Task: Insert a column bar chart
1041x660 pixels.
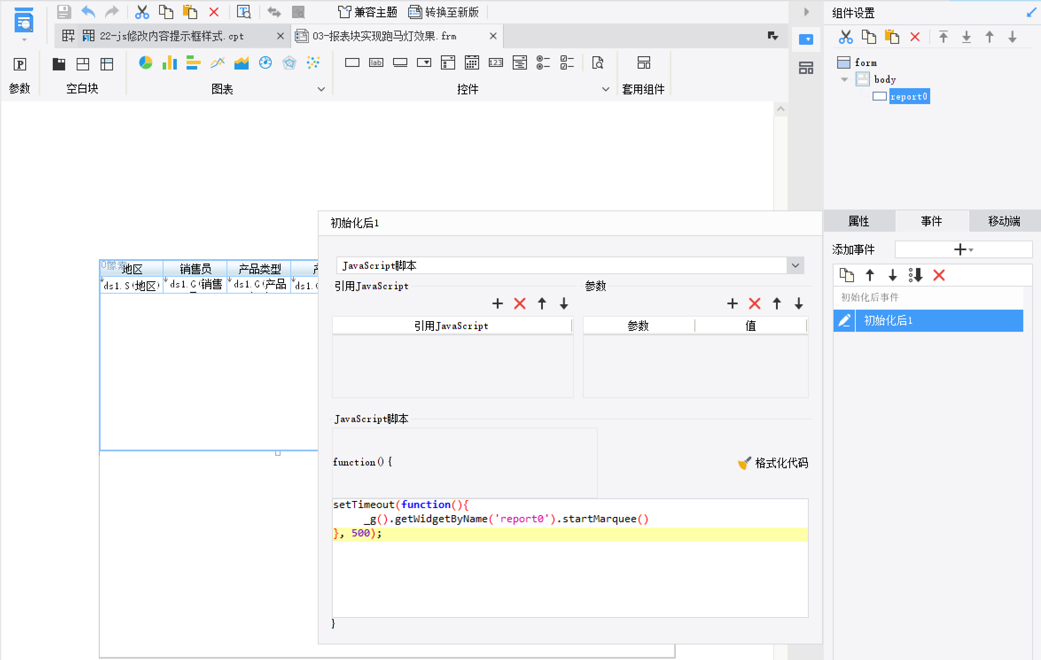Action: click(x=169, y=63)
